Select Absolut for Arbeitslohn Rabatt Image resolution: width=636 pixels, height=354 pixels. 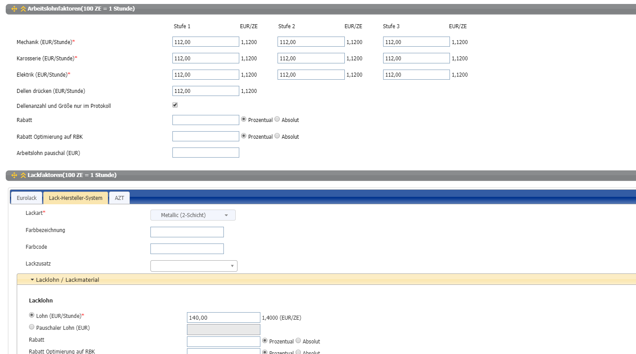click(277, 119)
